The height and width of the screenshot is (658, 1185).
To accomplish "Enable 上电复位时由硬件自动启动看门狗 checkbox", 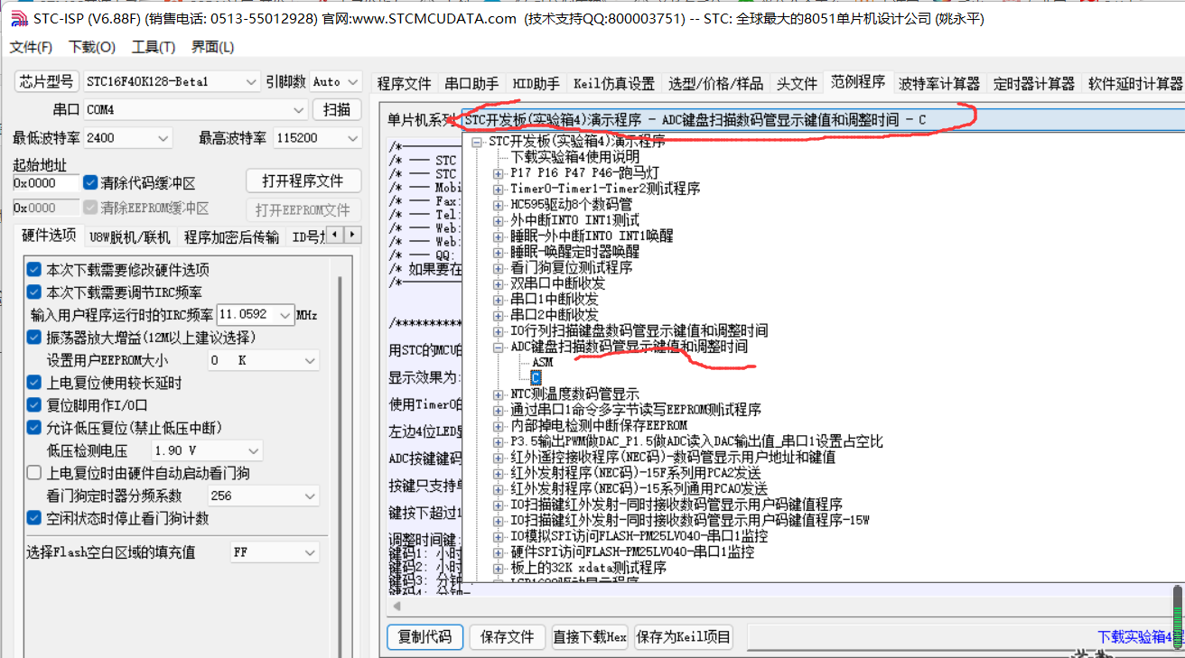I will 33,473.
